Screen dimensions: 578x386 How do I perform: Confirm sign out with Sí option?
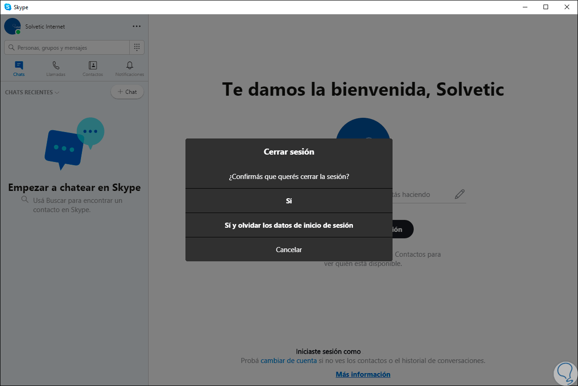point(289,201)
